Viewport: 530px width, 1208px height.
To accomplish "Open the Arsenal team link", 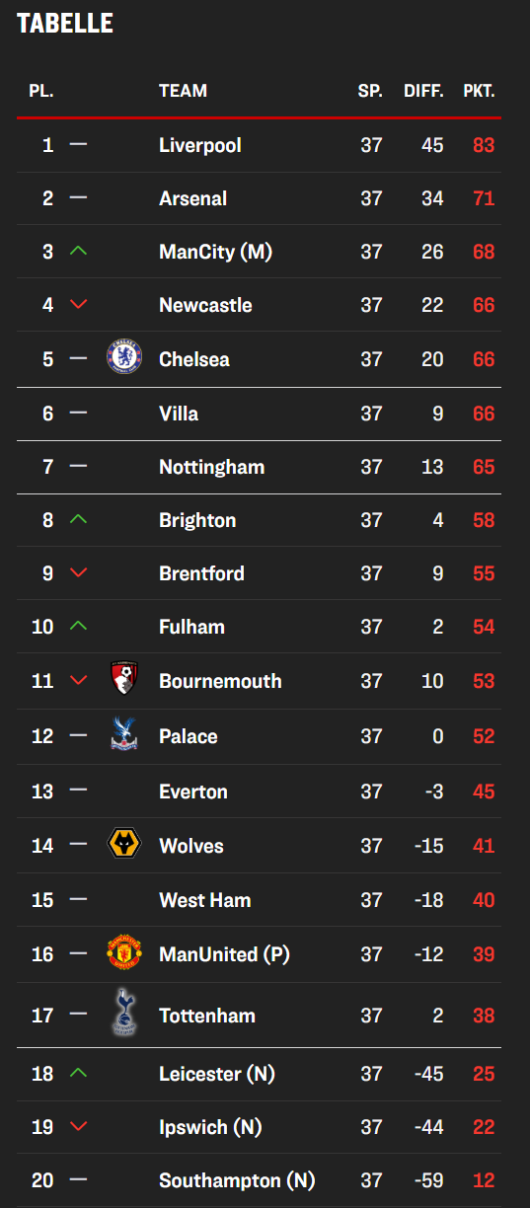I will pyautogui.click(x=192, y=198).
